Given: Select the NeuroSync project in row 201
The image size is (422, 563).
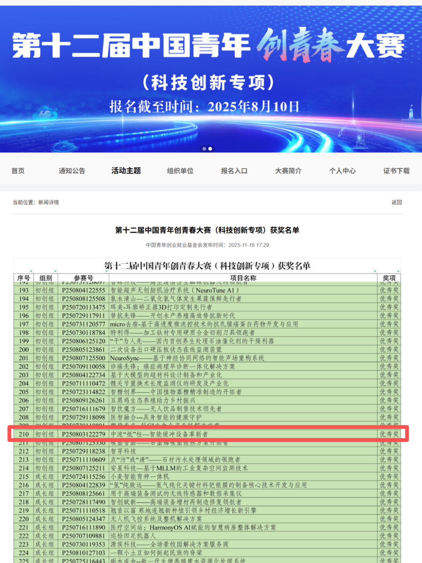Looking at the screenshot, I should click(187, 358).
